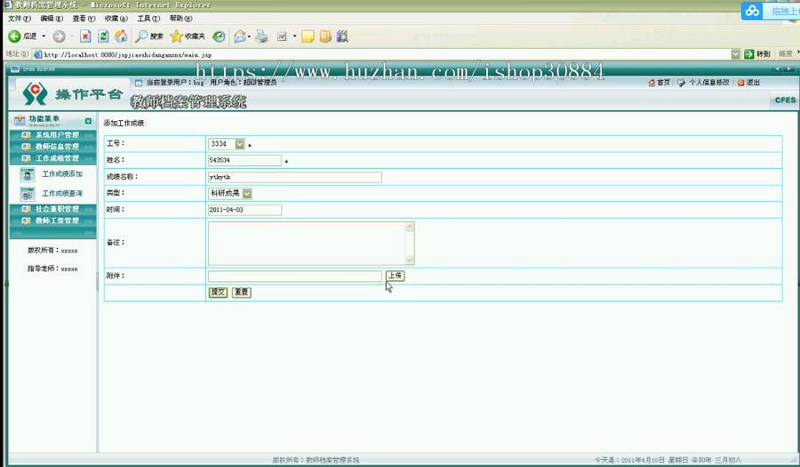Click the 备注 textarea scrollbar
The height and width of the screenshot is (467, 800).
(410, 244)
